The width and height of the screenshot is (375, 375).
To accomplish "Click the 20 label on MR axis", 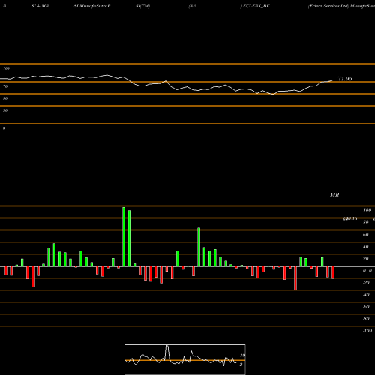I will coord(365,259).
